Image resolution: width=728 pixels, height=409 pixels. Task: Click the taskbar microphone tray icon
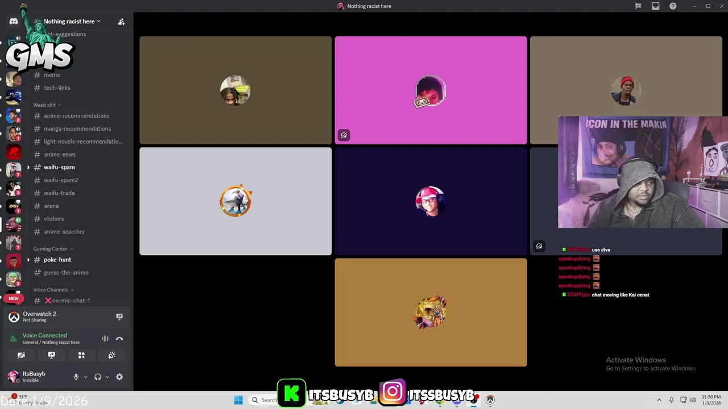[671, 400]
